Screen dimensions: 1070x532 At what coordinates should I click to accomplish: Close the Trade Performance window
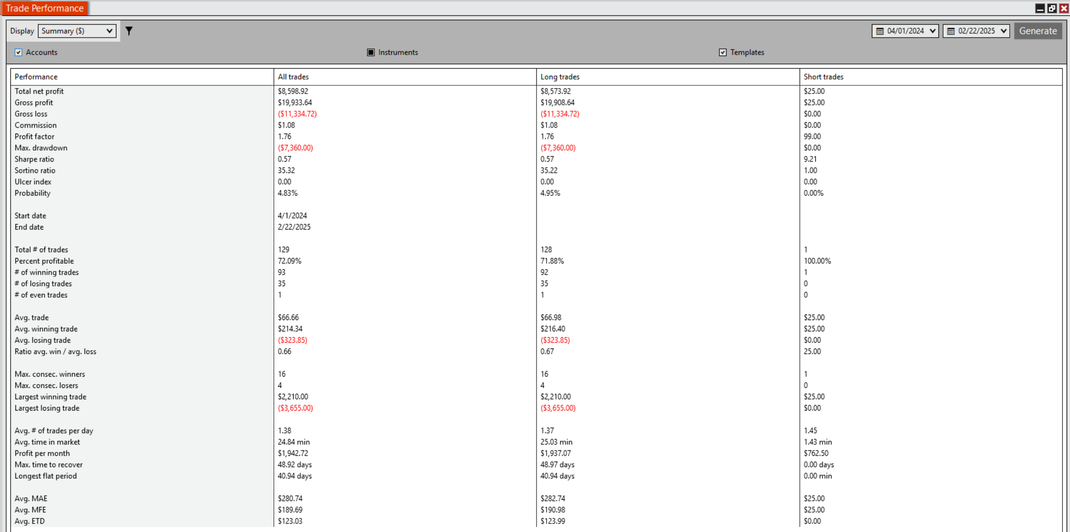click(x=1064, y=8)
